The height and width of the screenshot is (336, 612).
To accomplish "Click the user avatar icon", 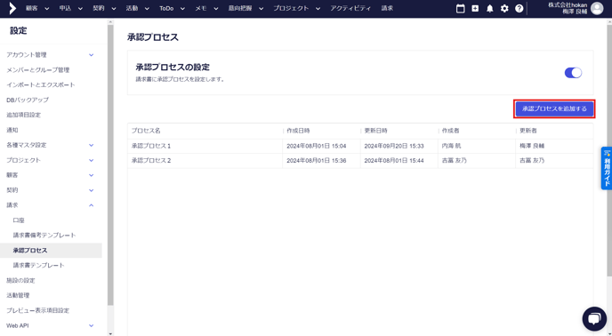I will [x=597, y=8].
